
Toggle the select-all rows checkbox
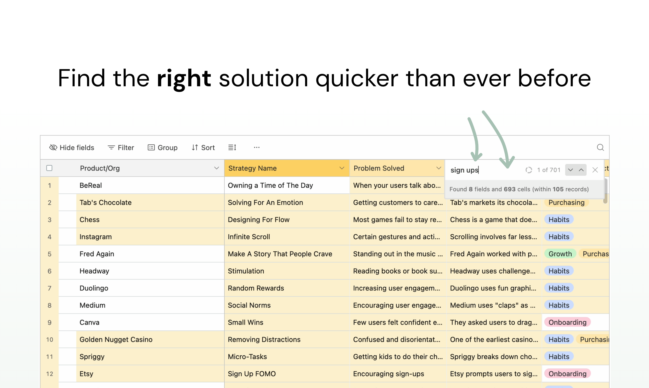[49, 168]
